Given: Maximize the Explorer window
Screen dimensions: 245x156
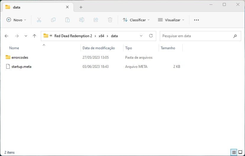Looking at the screenshot, I should (224, 4).
